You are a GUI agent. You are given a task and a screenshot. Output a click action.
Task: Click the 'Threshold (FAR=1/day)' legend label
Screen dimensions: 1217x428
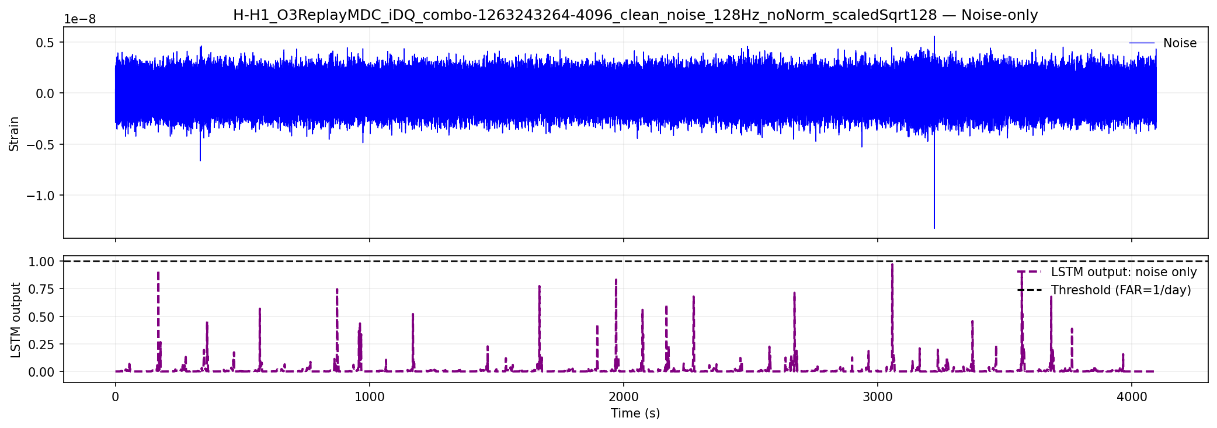tap(1121, 290)
